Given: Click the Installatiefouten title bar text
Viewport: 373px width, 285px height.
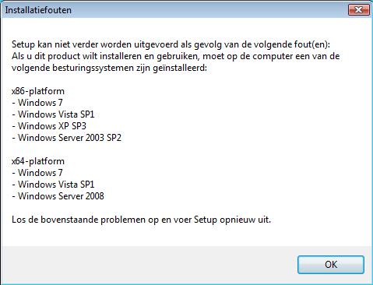Looking at the screenshot, I should point(38,10).
